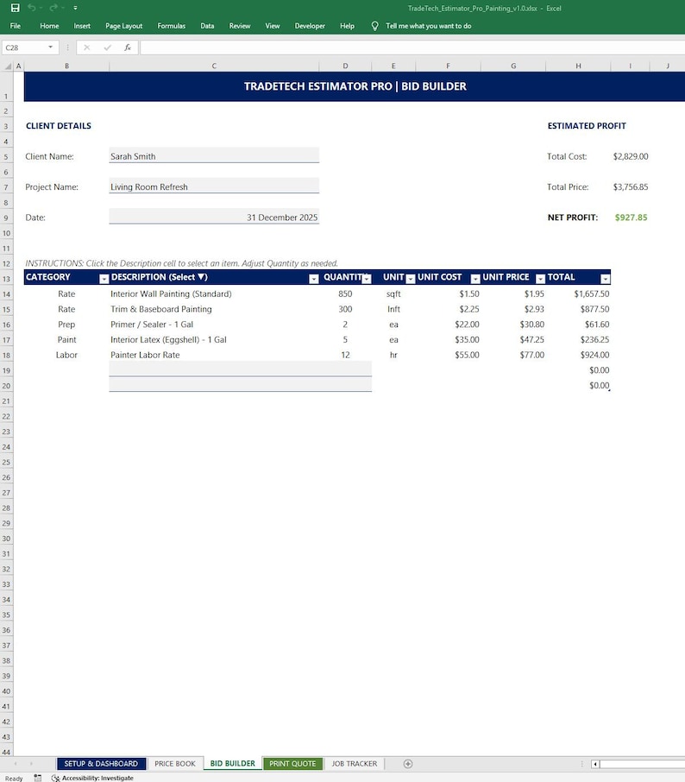Click horizontal scrollbar left arrow
Image resolution: width=685 pixels, height=782 pixels.
click(x=595, y=764)
